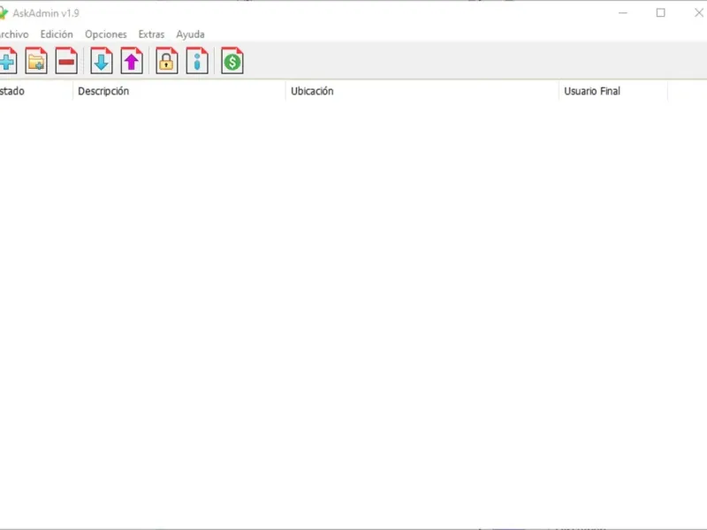Screen dimensions: 707x530
Task: Sort by the Descripción column header
Action: [x=179, y=91]
